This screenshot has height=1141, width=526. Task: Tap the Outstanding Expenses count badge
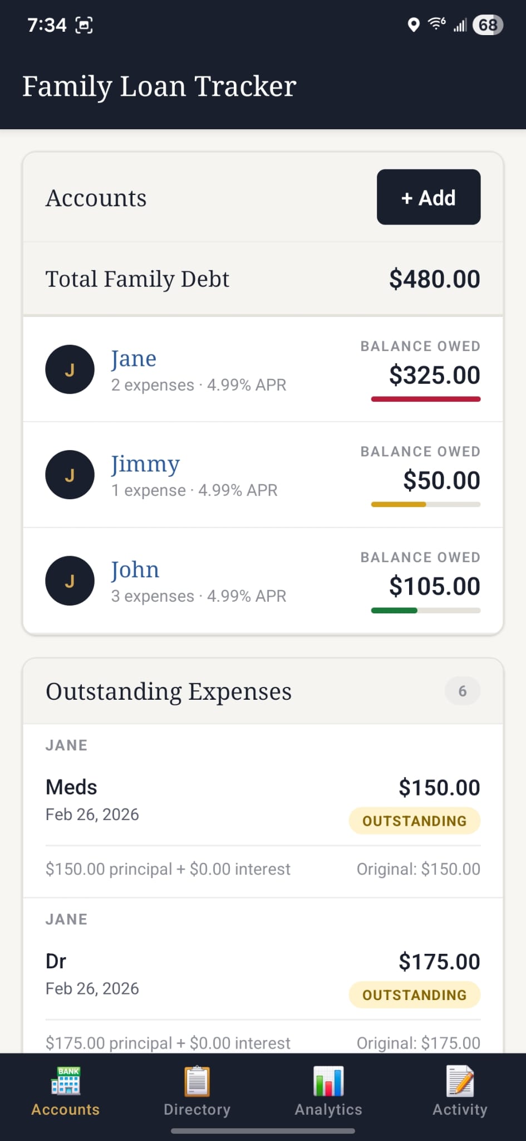coord(462,691)
